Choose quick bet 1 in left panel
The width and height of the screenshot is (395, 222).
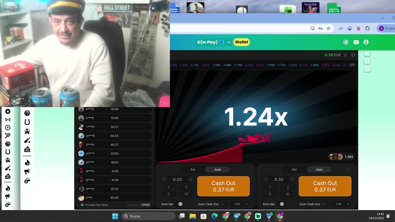[x=168, y=187]
